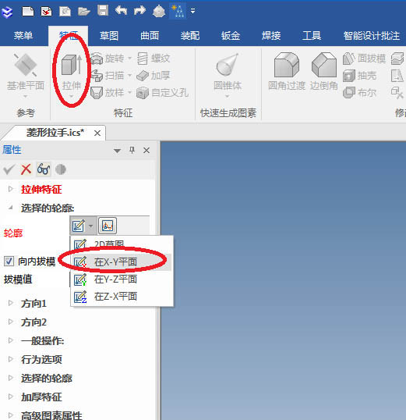Click the gray sphere icon in properties toolbar
Image resolution: width=406 pixels, height=420 pixels.
point(61,169)
